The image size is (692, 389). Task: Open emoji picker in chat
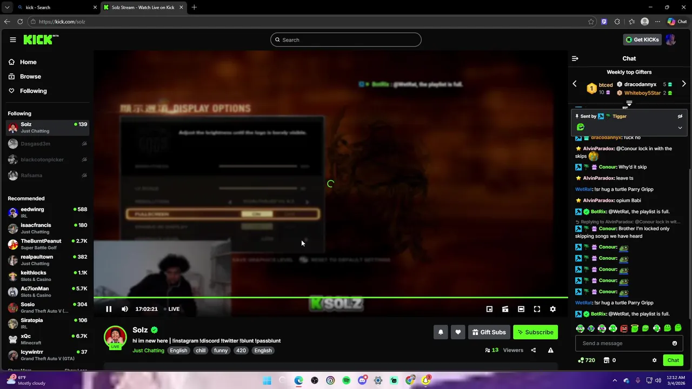[x=675, y=343]
